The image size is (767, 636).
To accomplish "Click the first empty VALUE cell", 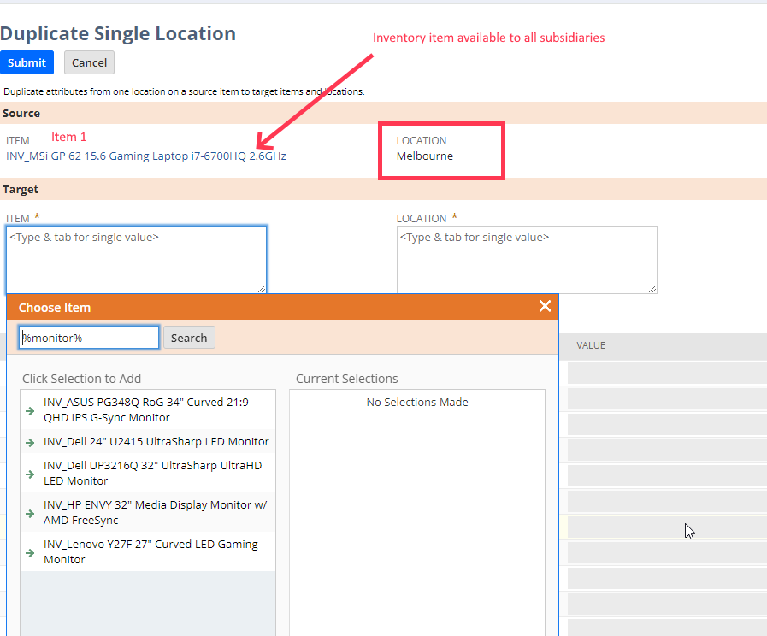I will point(666,372).
